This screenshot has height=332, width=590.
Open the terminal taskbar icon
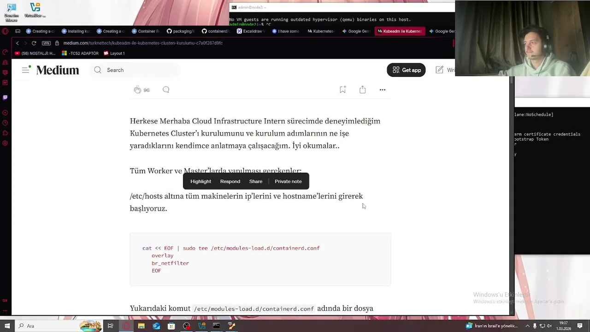(216, 326)
